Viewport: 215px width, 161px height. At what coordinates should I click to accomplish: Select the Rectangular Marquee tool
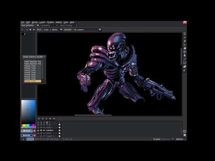click(x=185, y=34)
